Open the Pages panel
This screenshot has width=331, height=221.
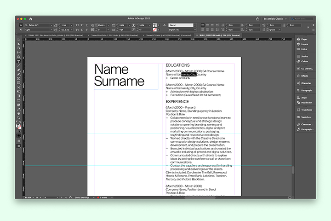(x=302, y=39)
